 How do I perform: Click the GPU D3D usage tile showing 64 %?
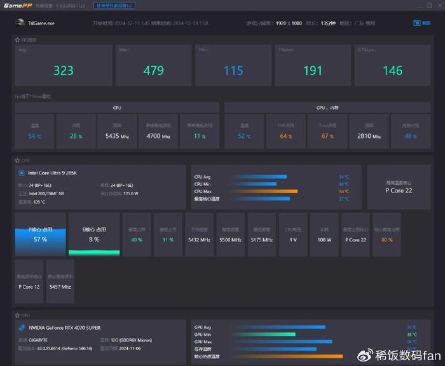(x=286, y=131)
